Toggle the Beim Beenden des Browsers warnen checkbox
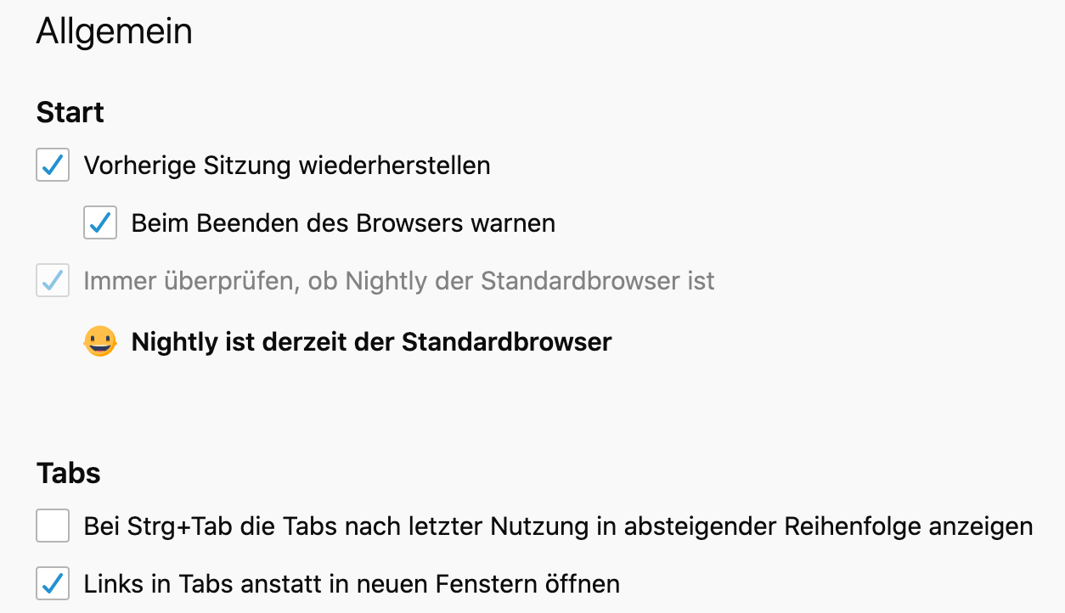This screenshot has height=613, width=1065. tap(100, 223)
